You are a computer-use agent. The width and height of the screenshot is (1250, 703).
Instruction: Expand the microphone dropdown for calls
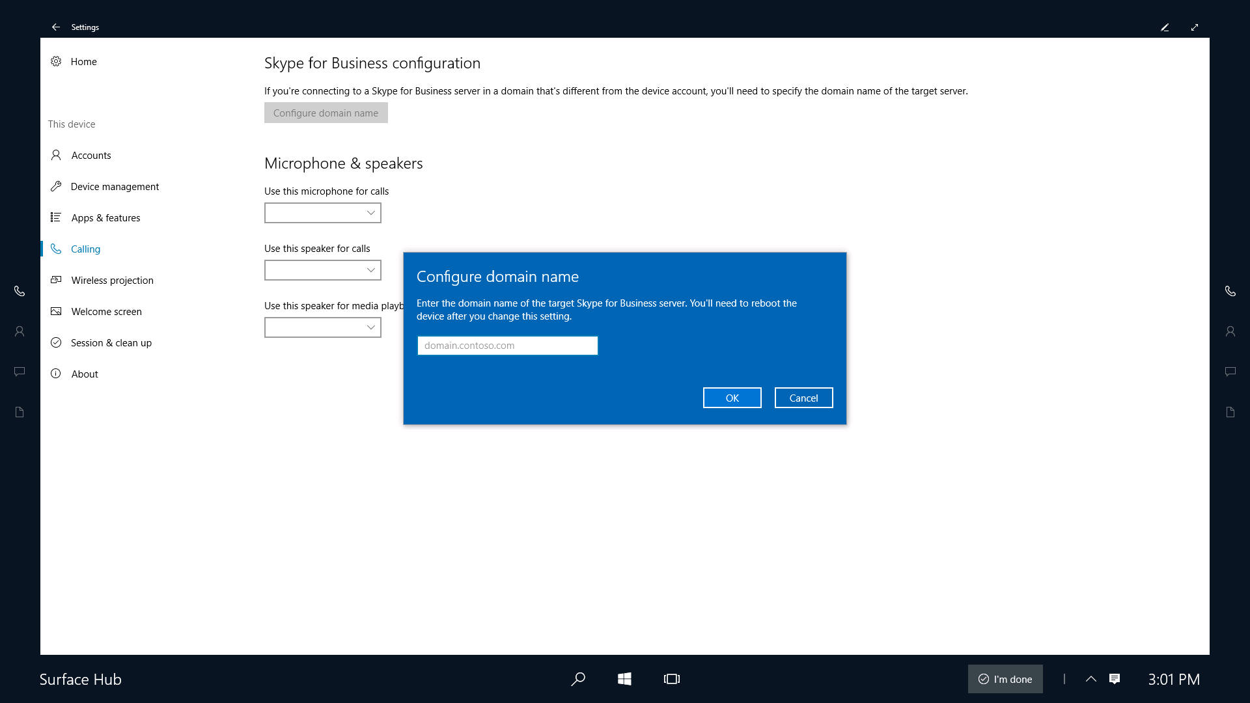click(371, 212)
